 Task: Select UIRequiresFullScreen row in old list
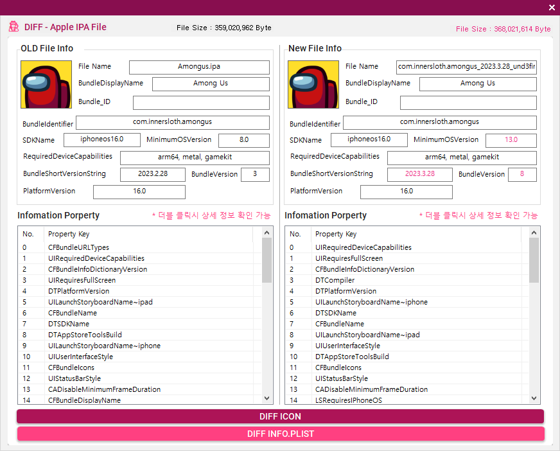(141, 280)
